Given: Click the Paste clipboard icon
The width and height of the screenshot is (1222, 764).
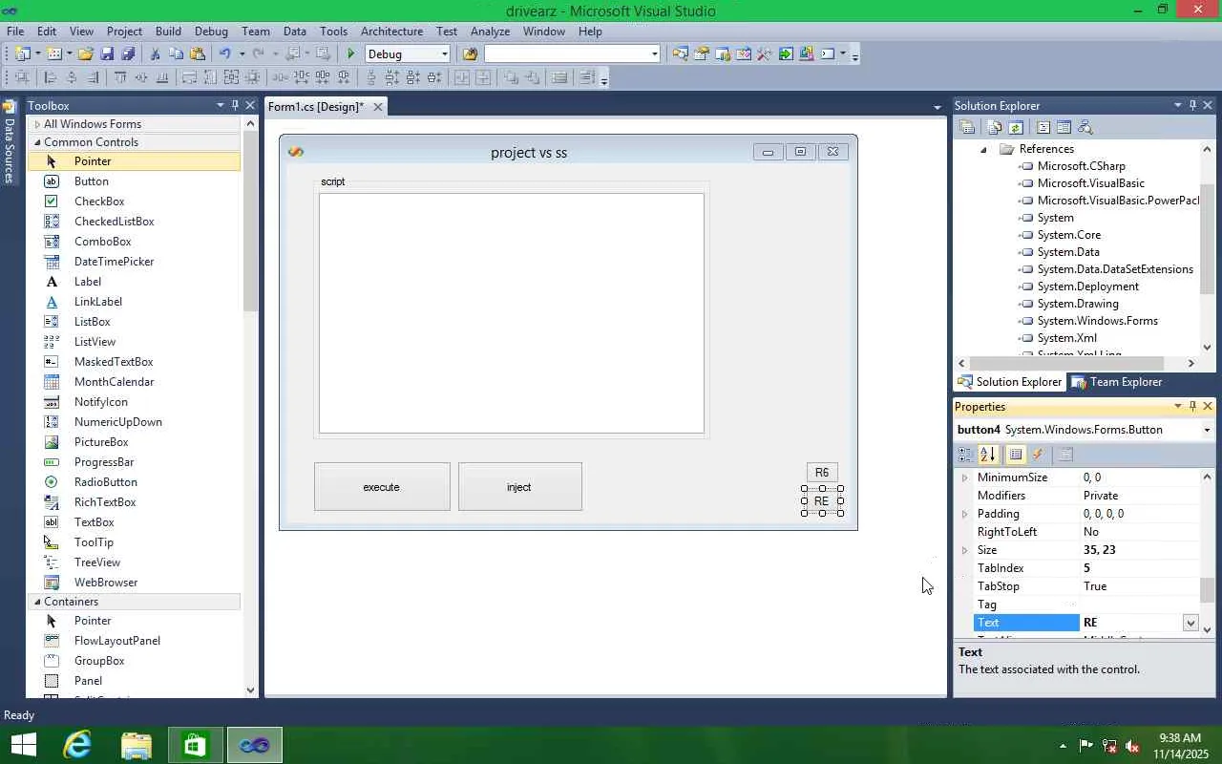Looking at the screenshot, I should click(198, 54).
